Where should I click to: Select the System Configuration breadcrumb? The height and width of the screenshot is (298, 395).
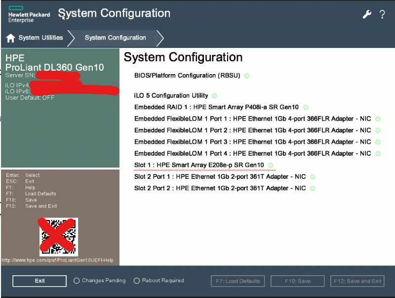116,38
